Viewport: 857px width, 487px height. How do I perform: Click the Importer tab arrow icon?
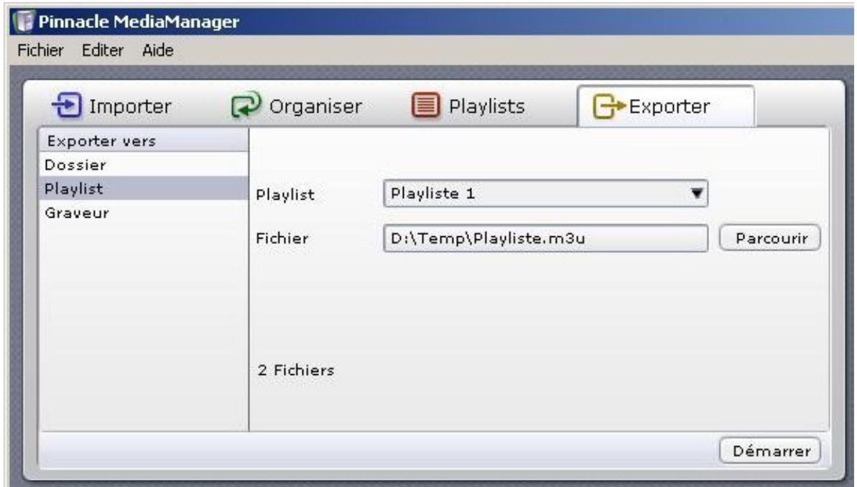(x=67, y=105)
